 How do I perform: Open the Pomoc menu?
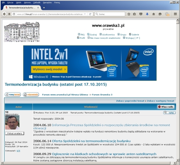click(57, 2)
